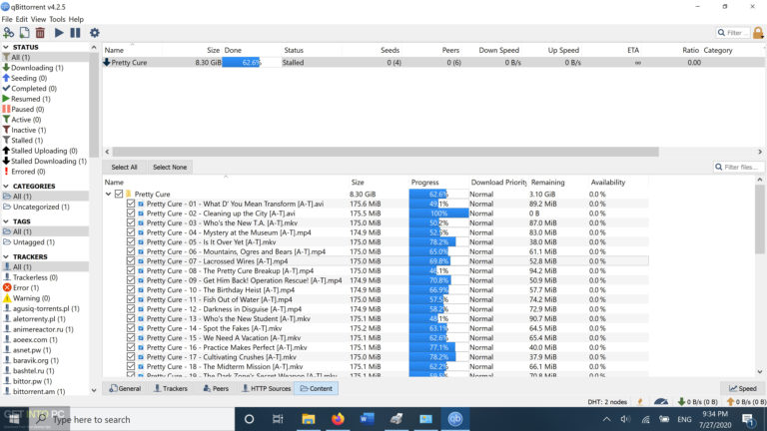
Task: Click the Resume play toolbar icon
Action: [x=59, y=33]
